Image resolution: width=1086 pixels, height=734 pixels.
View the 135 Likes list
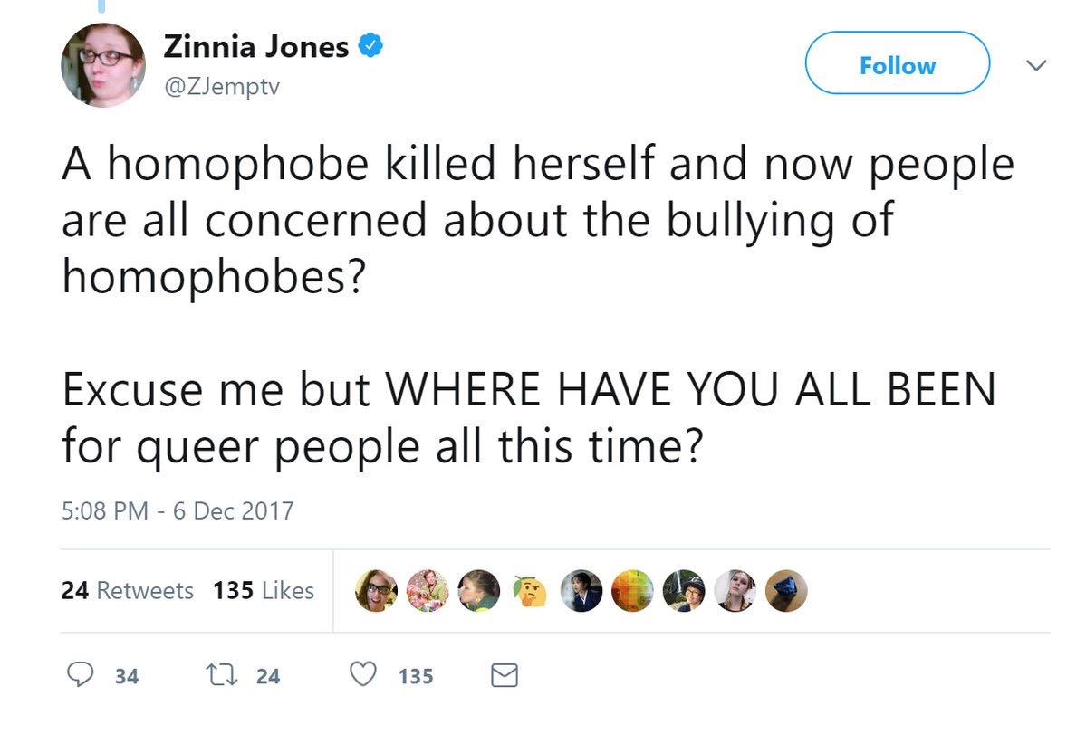point(264,591)
